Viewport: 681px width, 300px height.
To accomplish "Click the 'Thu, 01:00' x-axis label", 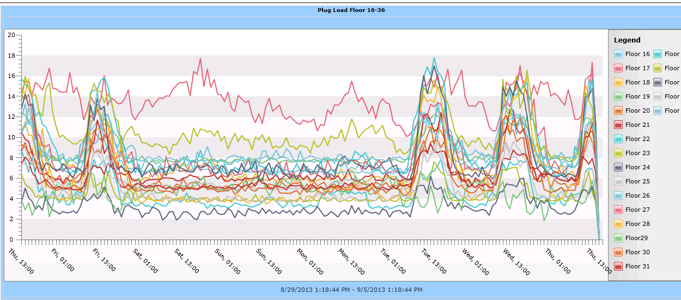I will tap(558, 260).
